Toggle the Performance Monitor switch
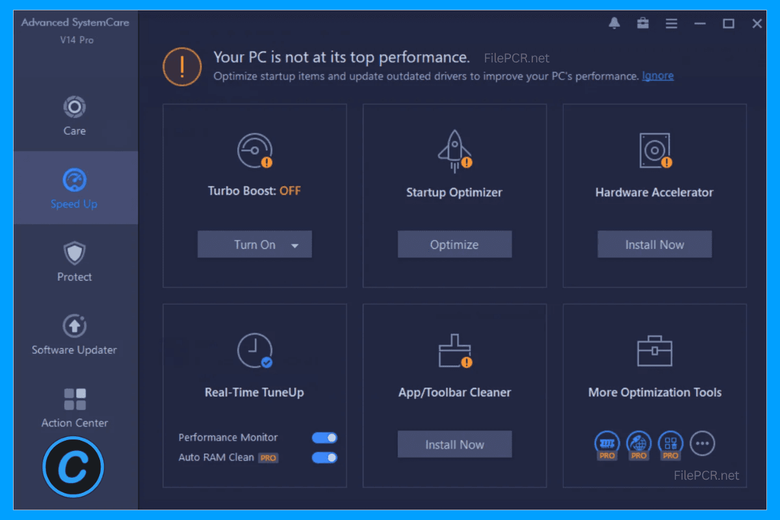The width and height of the screenshot is (780, 520). (x=324, y=438)
